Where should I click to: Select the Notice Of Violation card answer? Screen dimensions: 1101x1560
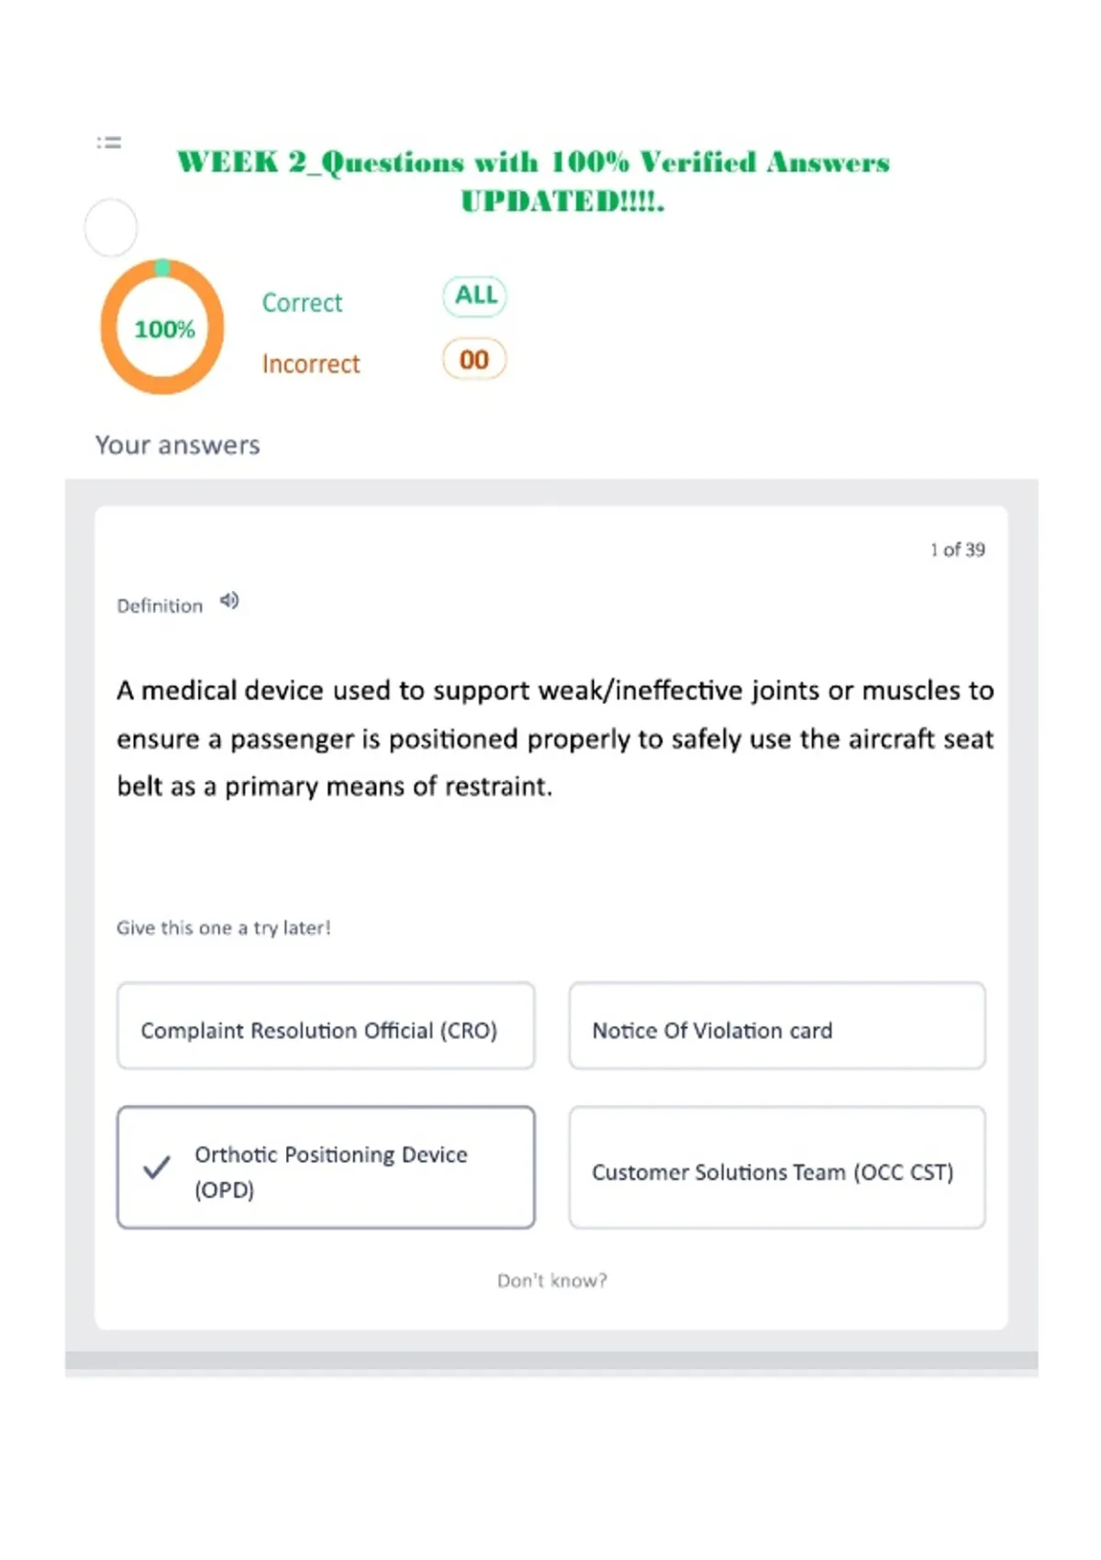(777, 1026)
